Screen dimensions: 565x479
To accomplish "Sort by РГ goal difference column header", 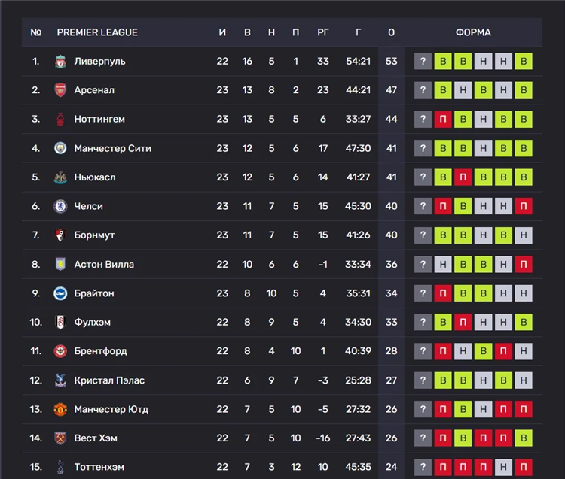I will 323,32.
